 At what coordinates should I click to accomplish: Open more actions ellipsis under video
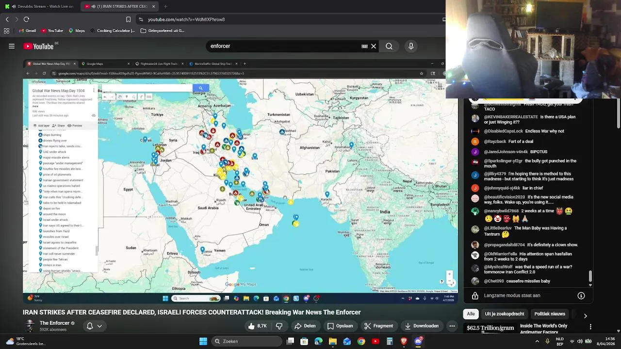[x=452, y=326]
